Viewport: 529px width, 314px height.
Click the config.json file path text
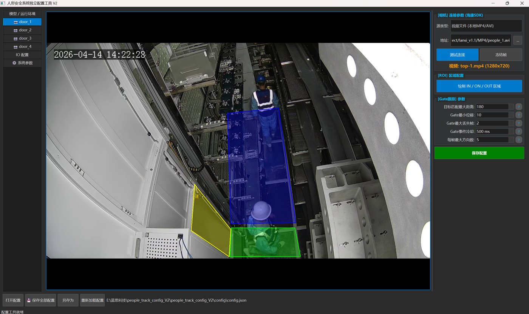click(176, 300)
